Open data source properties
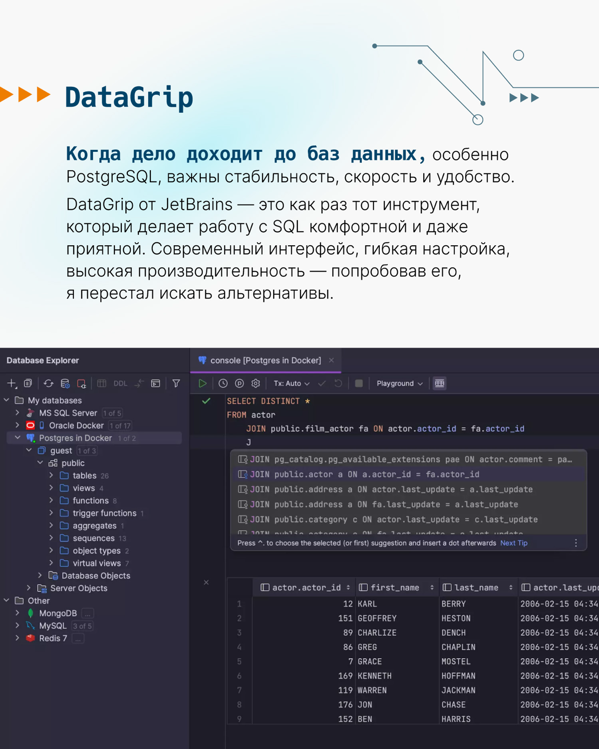Viewport: 599px width, 749px height. 64,383
